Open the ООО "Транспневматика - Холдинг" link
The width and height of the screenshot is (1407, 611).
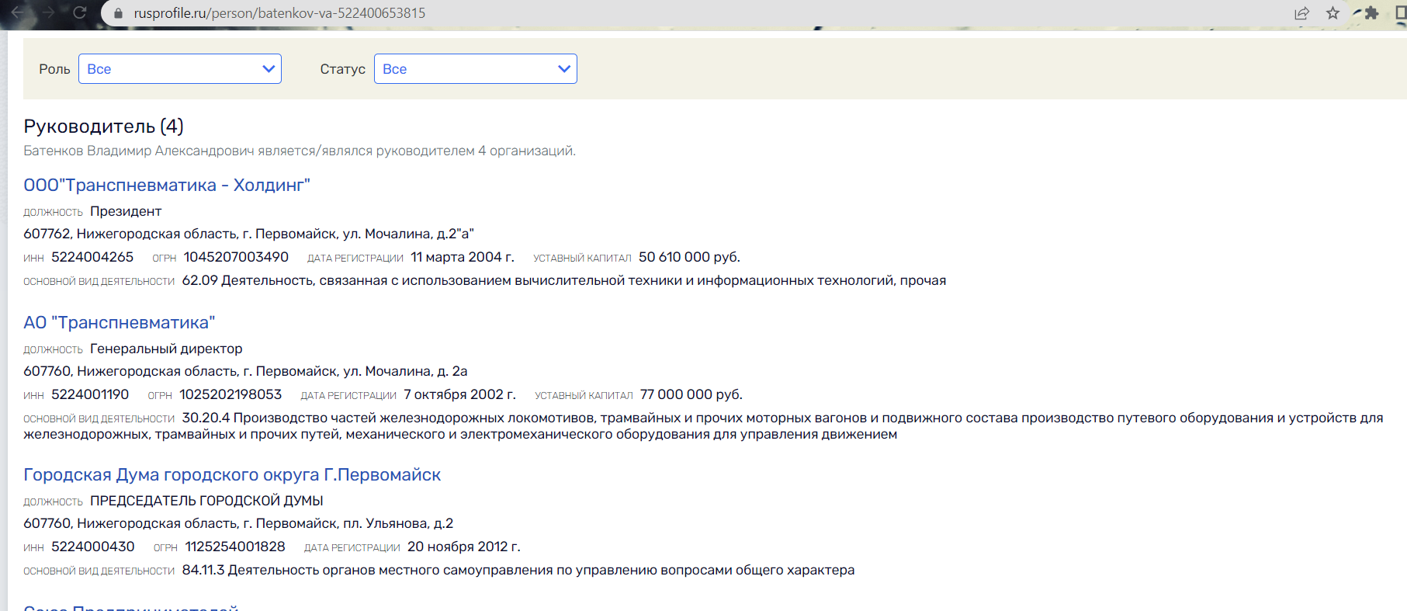[167, 185]
